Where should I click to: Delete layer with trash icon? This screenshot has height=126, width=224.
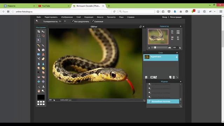(x=174, y=77)
